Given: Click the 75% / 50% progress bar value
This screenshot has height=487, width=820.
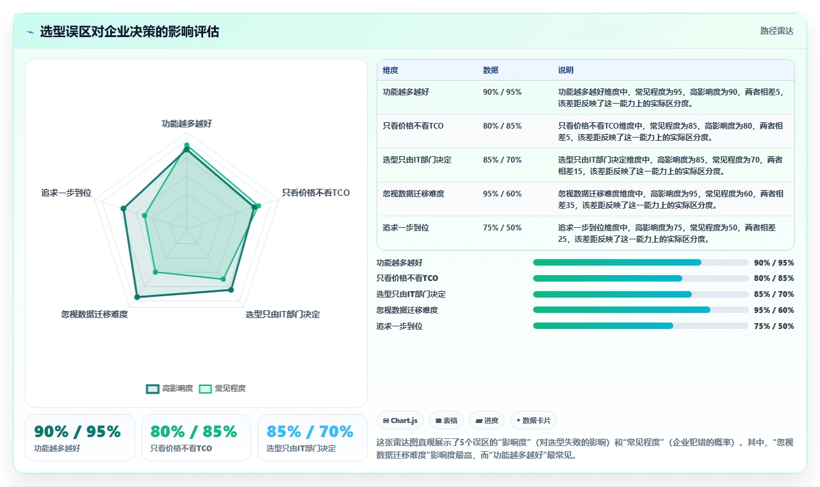Looking at the screenshot, I should coord(774,326).
